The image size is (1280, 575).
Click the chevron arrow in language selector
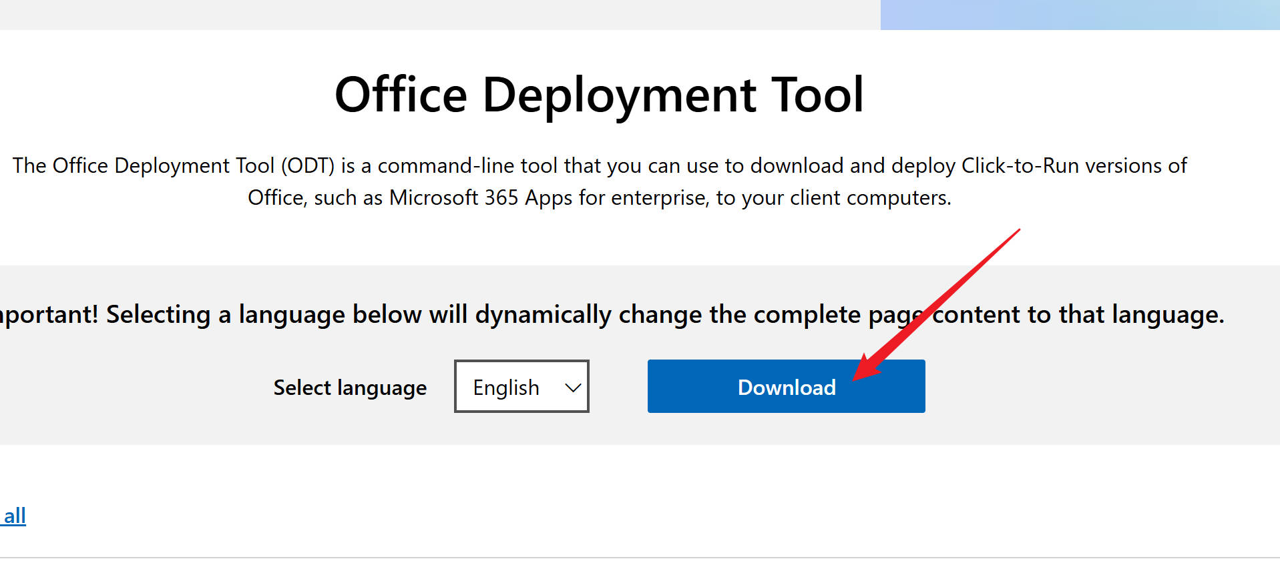pyautogui.click(x=572, y=388)
